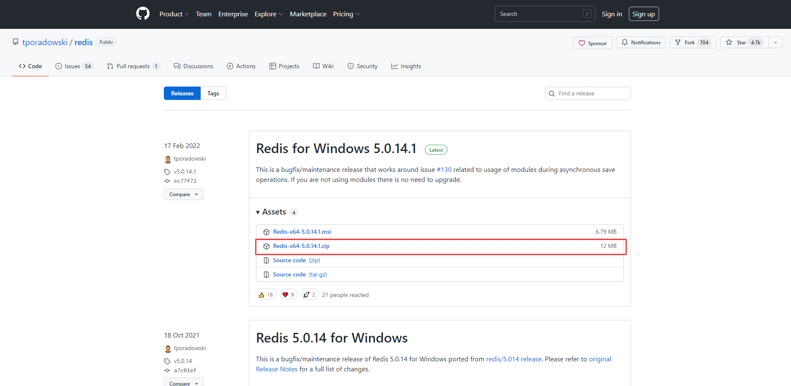Select the Releases button

(182, 93)
